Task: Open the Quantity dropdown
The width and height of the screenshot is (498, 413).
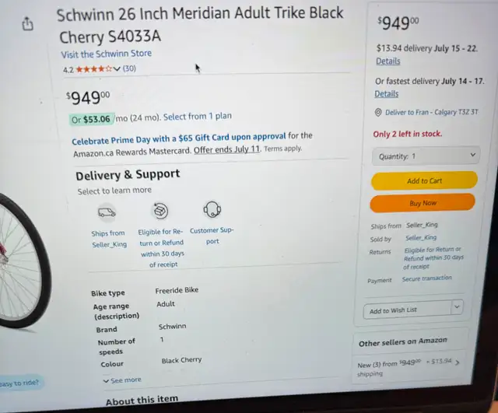Action: 426,156
